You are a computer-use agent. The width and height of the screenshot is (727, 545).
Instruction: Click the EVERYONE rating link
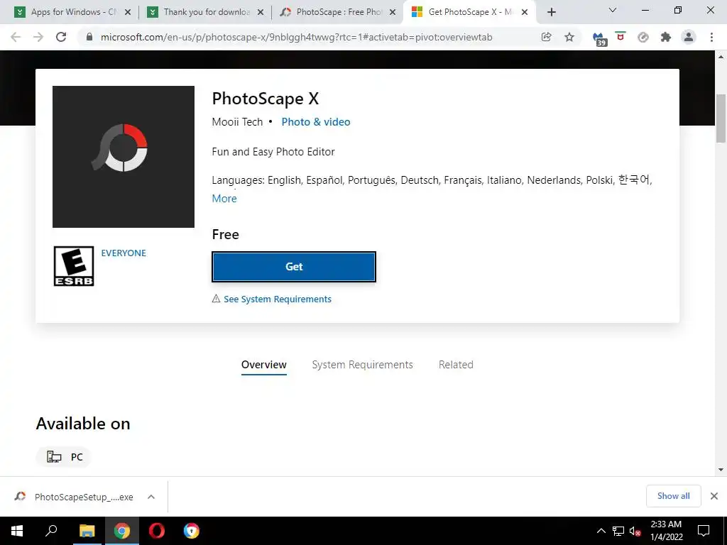(x=124, y=253)
